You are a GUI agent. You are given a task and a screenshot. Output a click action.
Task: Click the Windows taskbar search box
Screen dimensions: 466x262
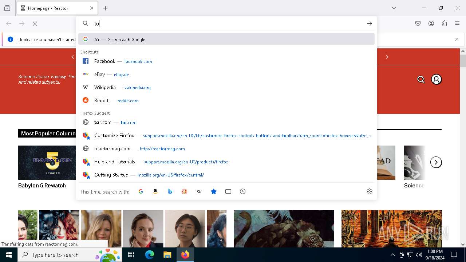(x=70, y=255)
